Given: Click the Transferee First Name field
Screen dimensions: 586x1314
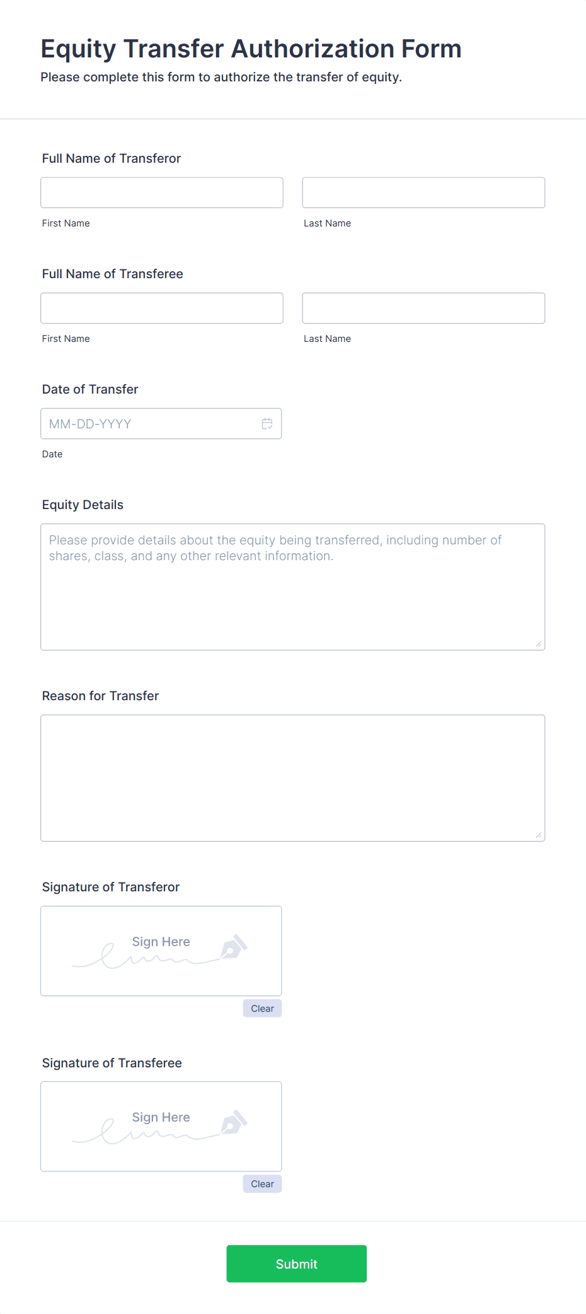Looking at the screenshot, I should (162, 308).
